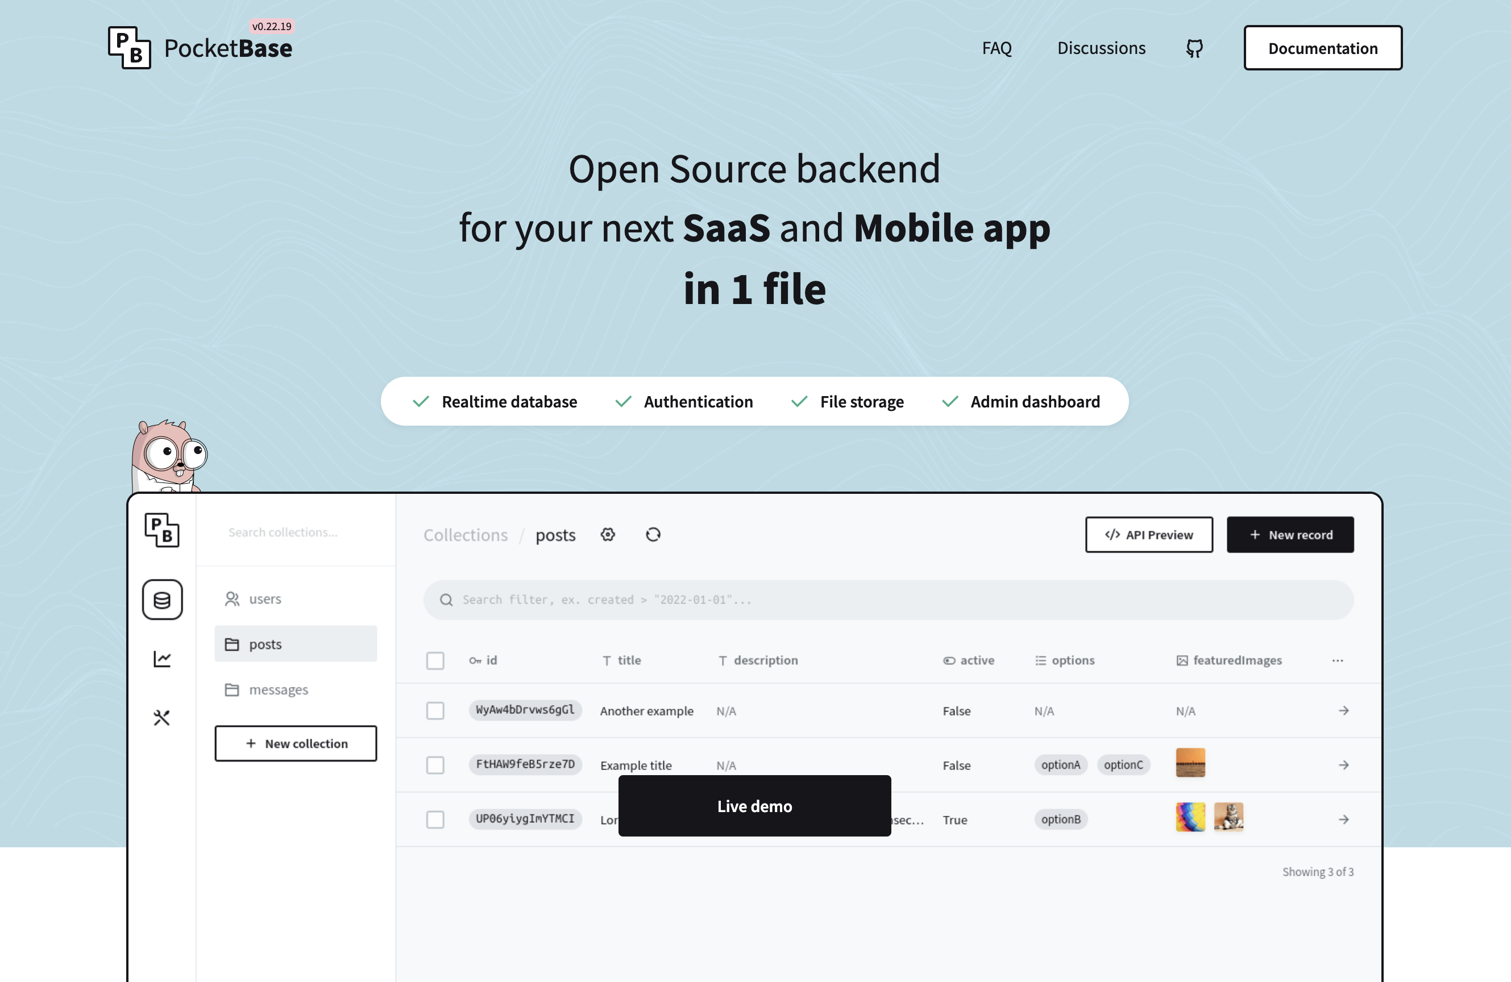The height and width of the screenshot is (982, 1511).
Task: Open the API Preview dialog
Action: [1148, 535]
